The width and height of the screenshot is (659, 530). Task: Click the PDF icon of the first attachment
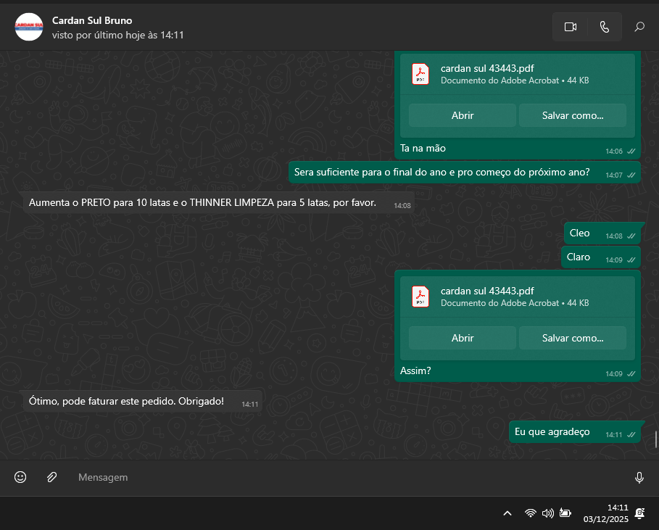(x=420, y=75)
